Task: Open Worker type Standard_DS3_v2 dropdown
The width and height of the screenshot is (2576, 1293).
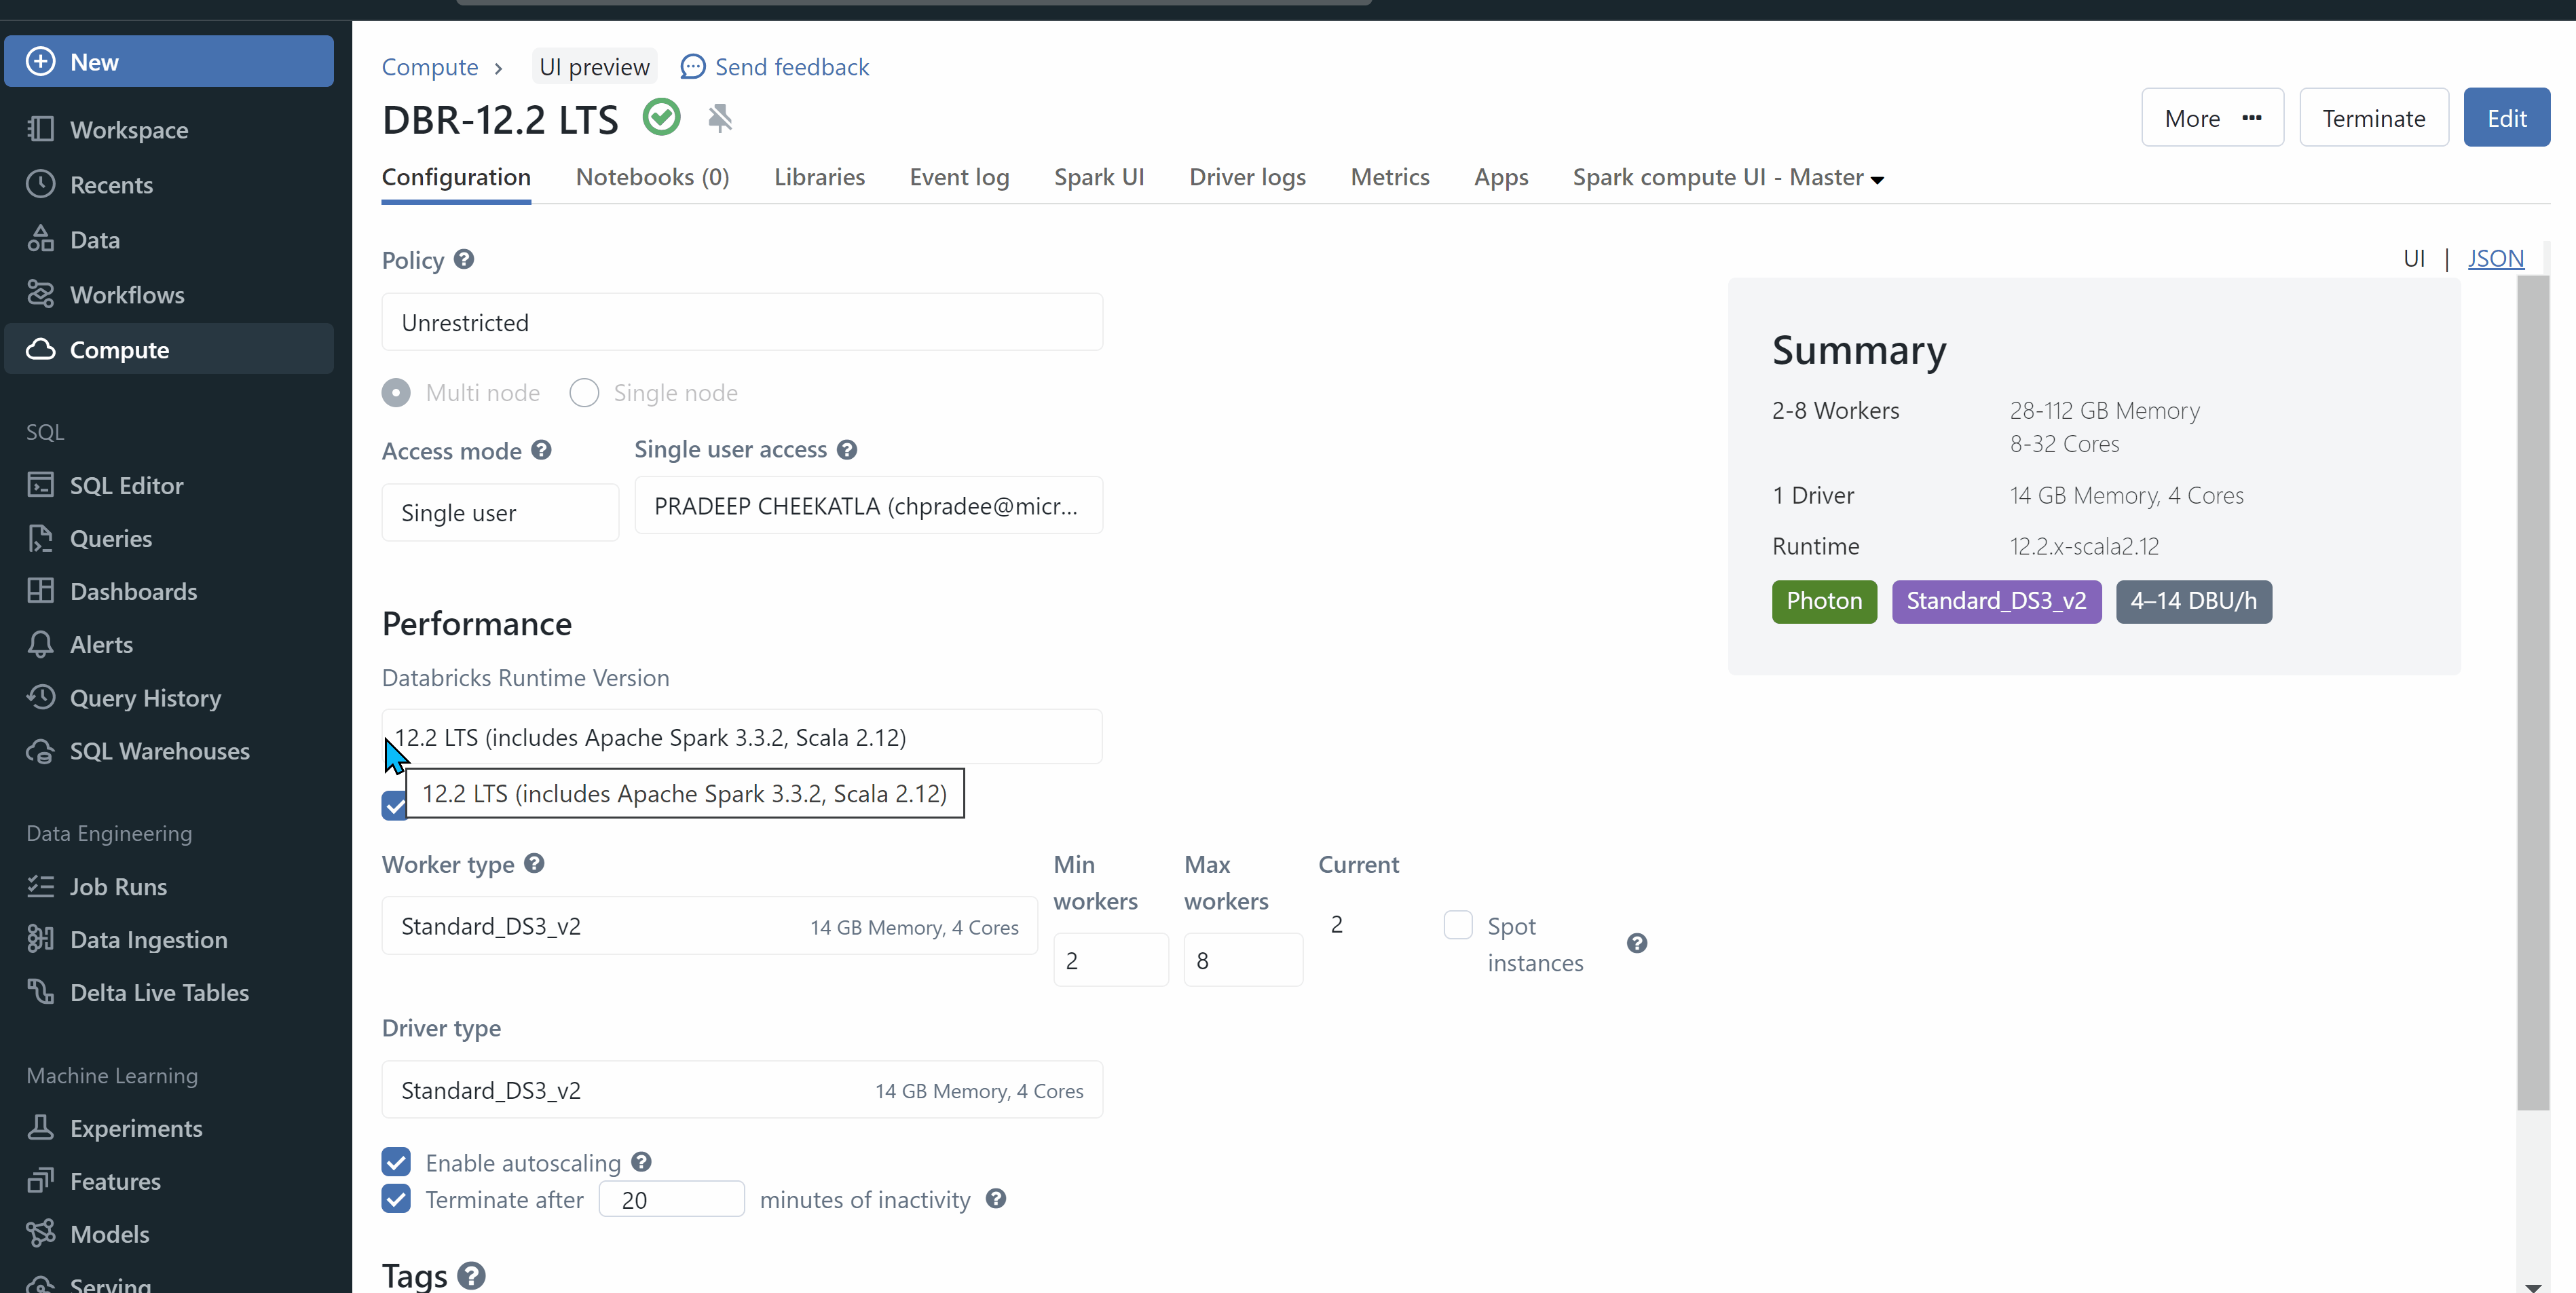Action: pyautogui.click(x=709, y=926)
